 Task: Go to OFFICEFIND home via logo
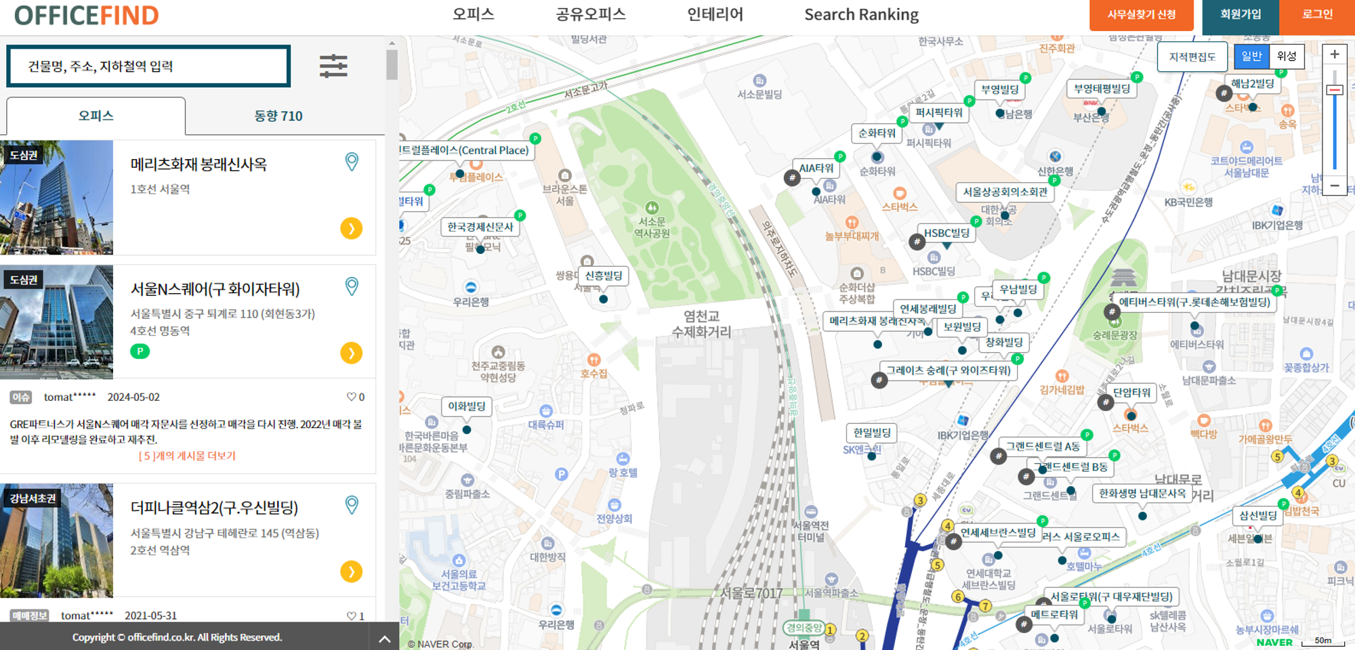87,16
